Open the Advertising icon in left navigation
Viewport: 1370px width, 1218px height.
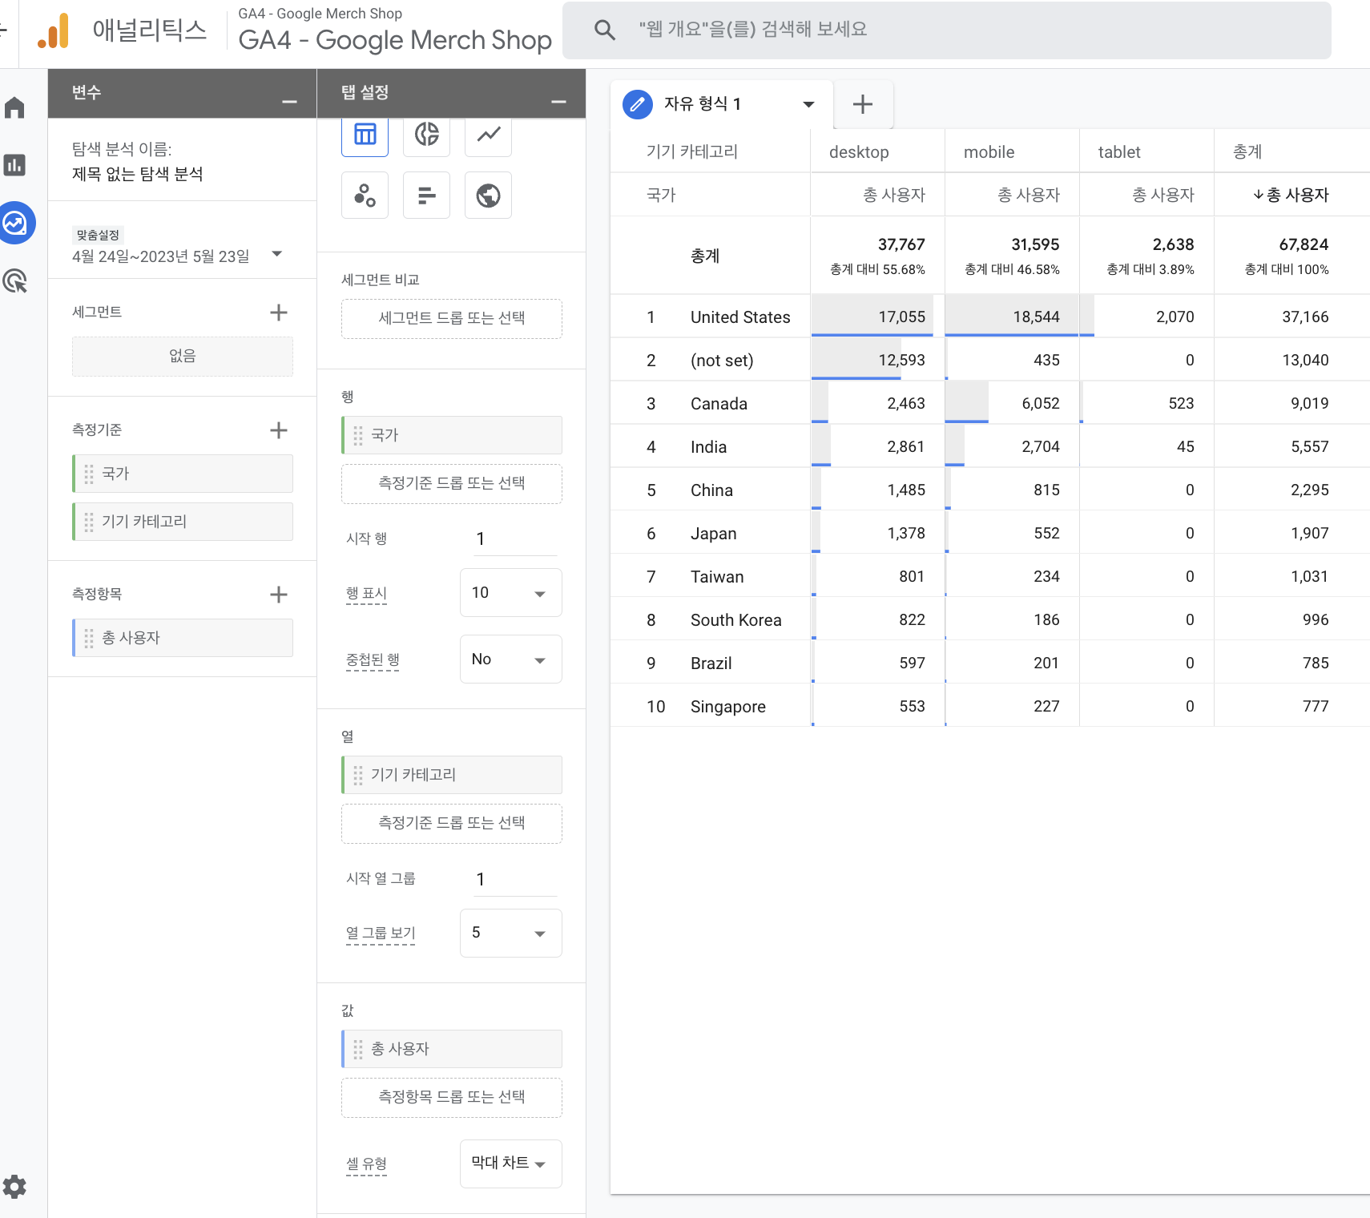14,280
